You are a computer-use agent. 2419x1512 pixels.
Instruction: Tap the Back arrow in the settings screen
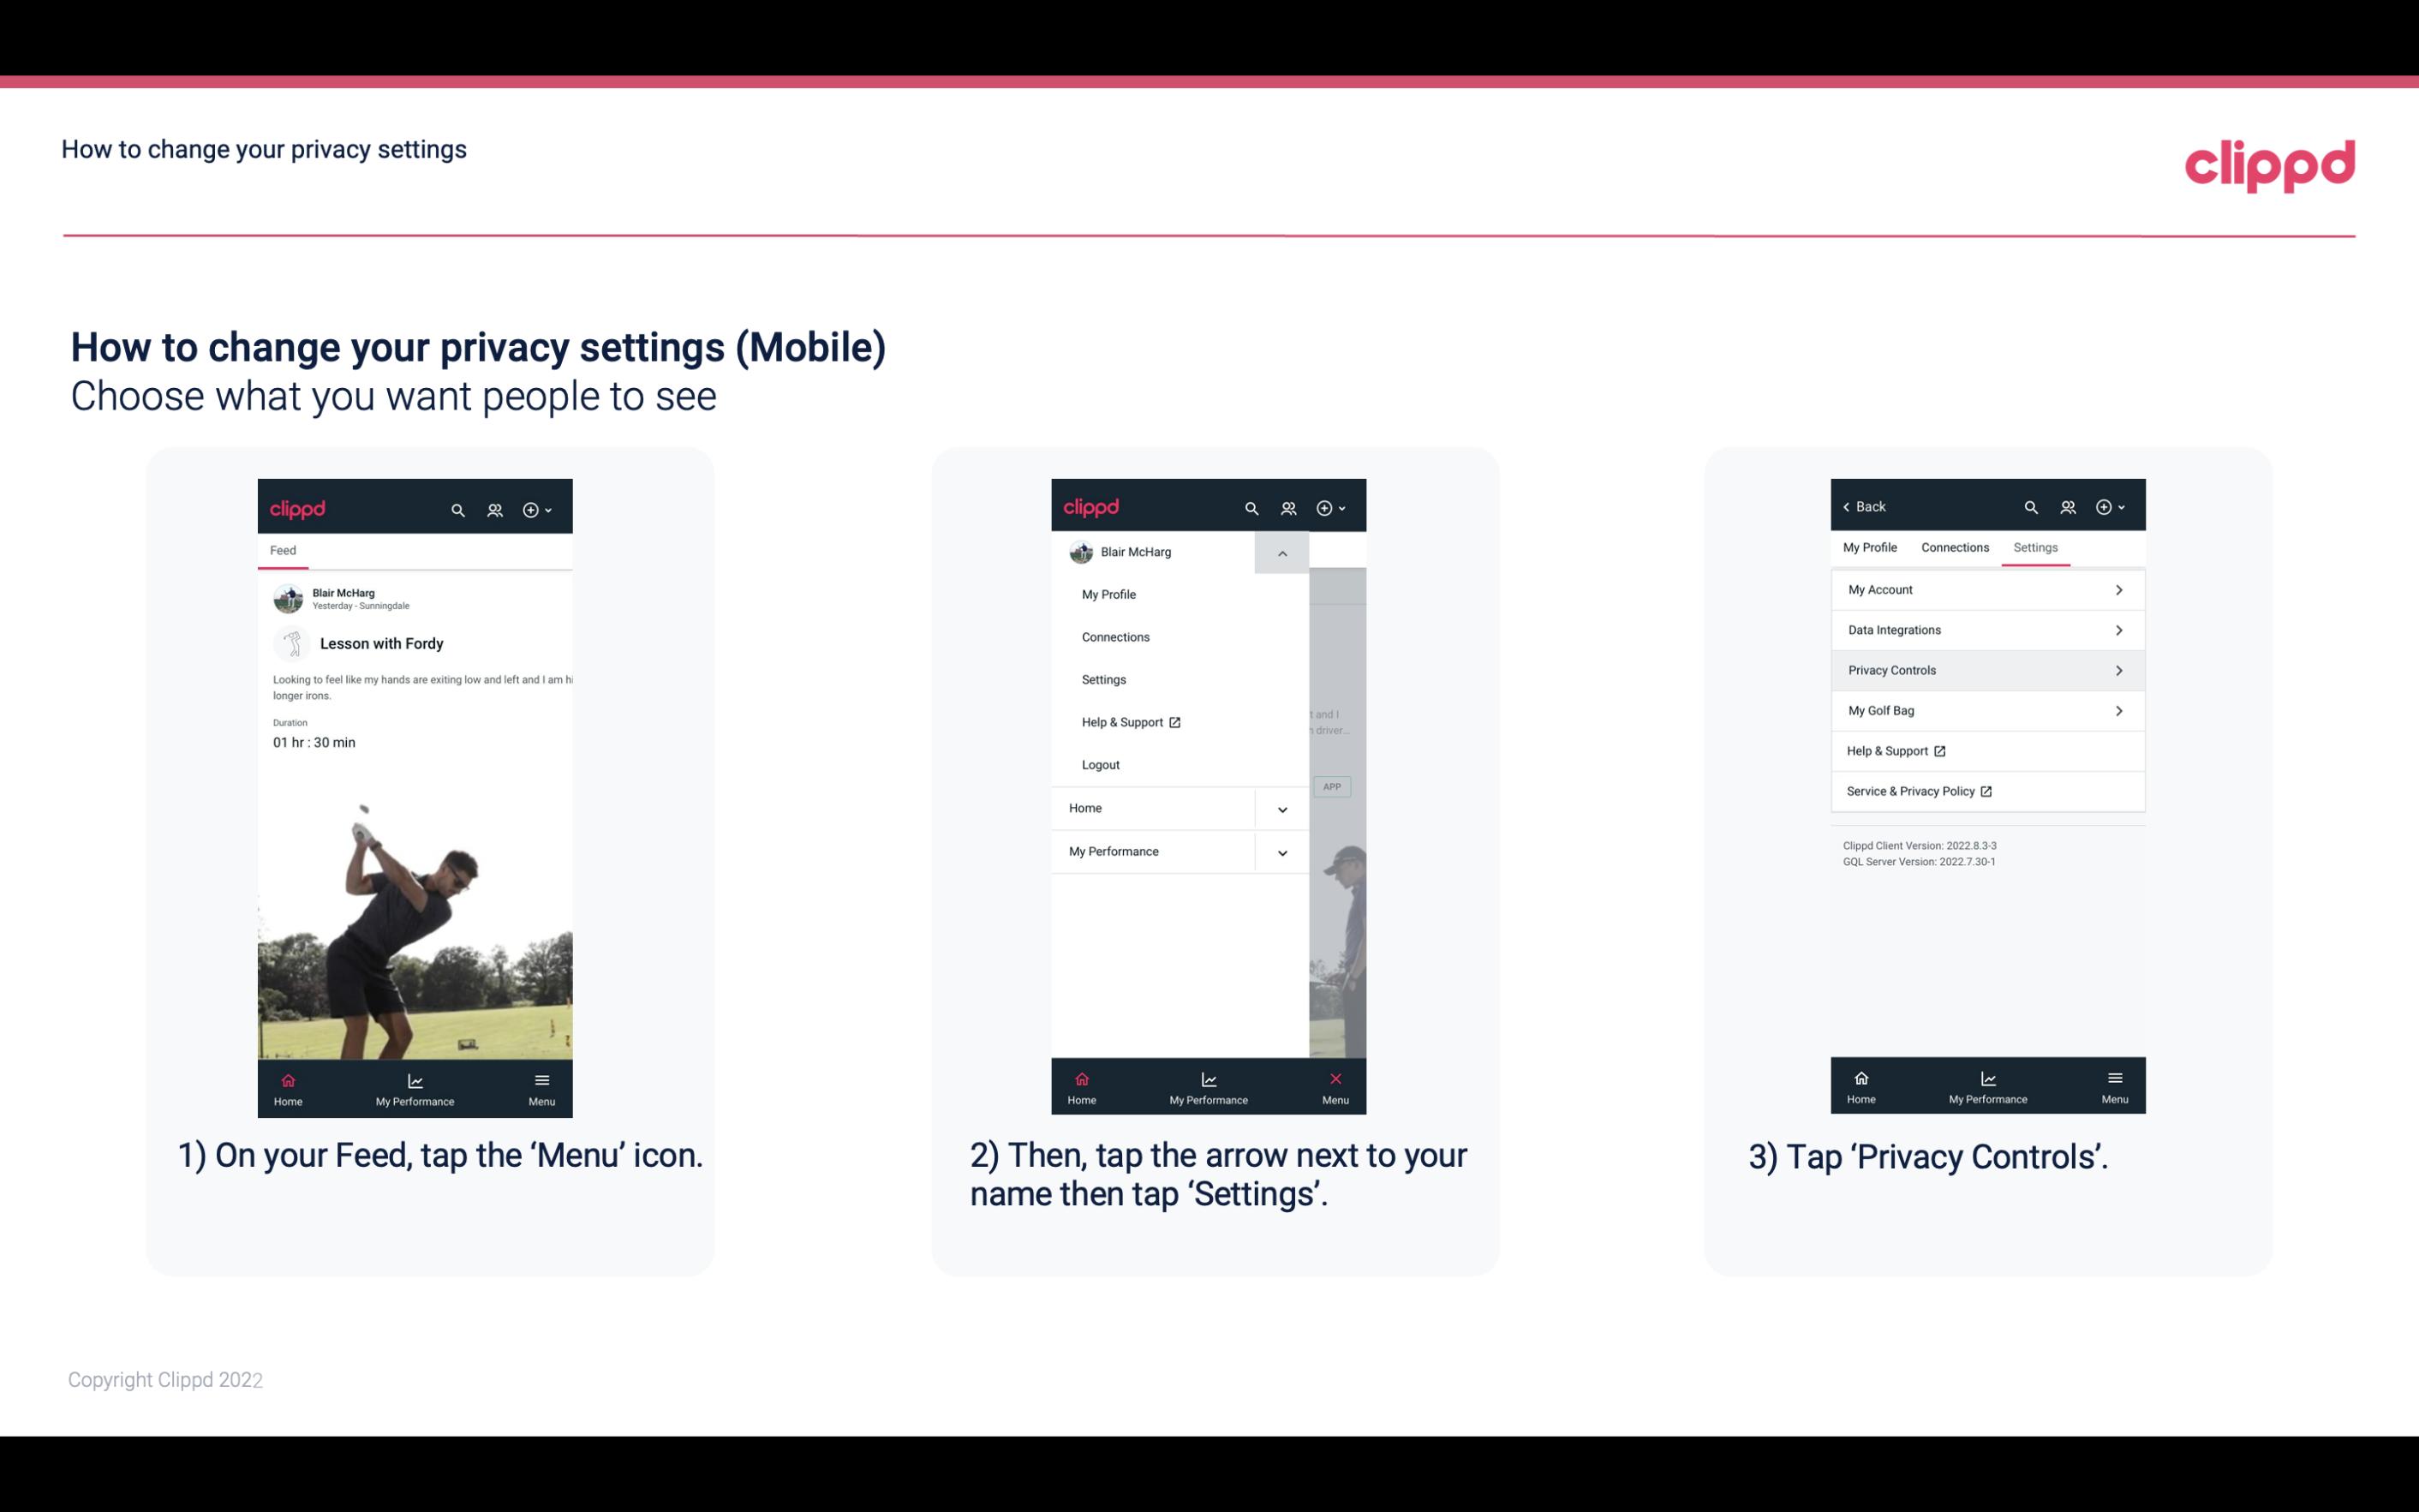pos(1849,505)
